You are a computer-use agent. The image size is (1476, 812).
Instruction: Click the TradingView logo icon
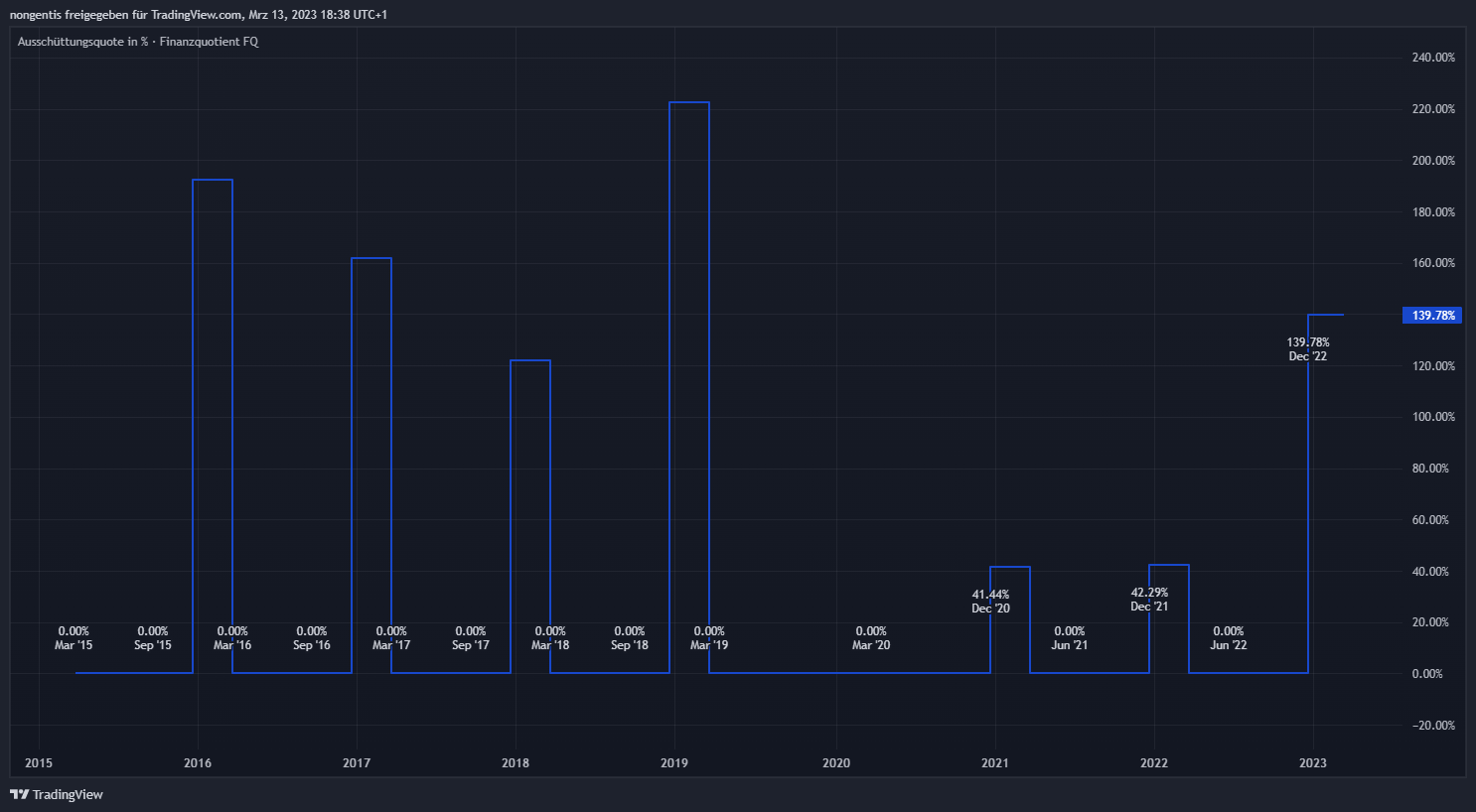click(19, 794)
